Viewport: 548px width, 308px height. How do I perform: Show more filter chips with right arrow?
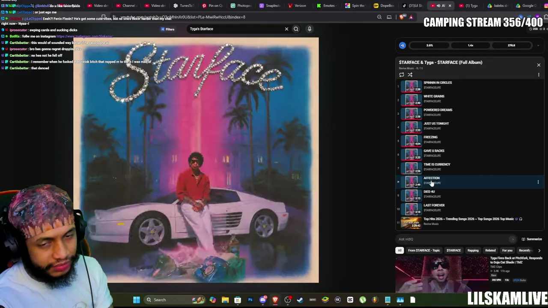(x=539, y=251)
